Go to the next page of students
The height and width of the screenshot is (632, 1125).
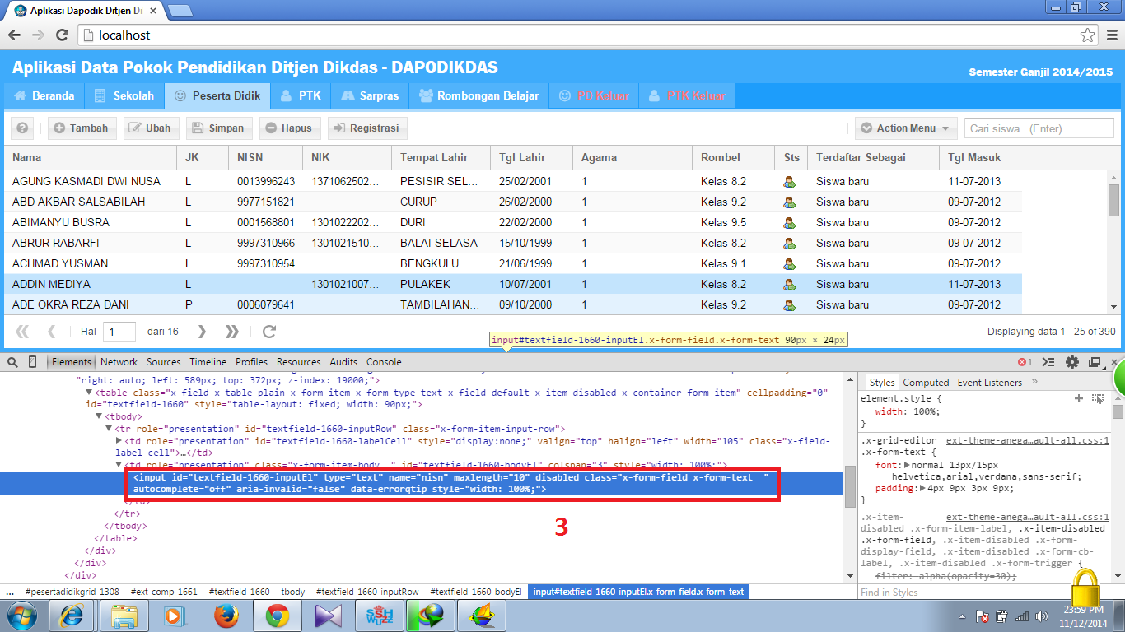[x=203, y=332]
